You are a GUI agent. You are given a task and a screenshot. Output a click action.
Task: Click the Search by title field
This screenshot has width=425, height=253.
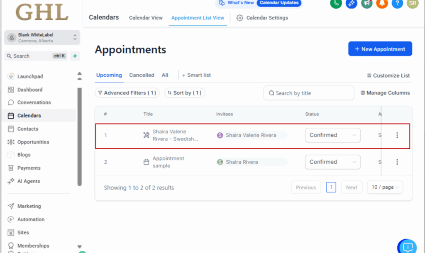click(309, 93)
